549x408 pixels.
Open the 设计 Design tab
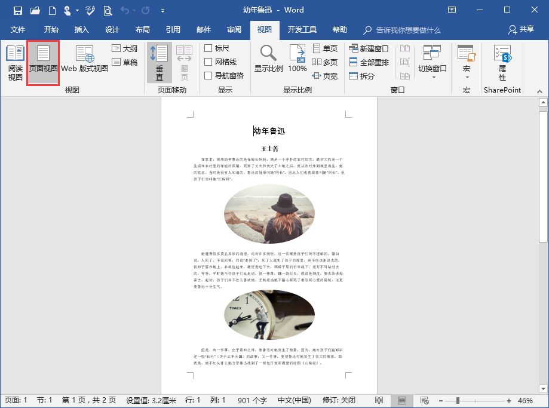[112, 30]
